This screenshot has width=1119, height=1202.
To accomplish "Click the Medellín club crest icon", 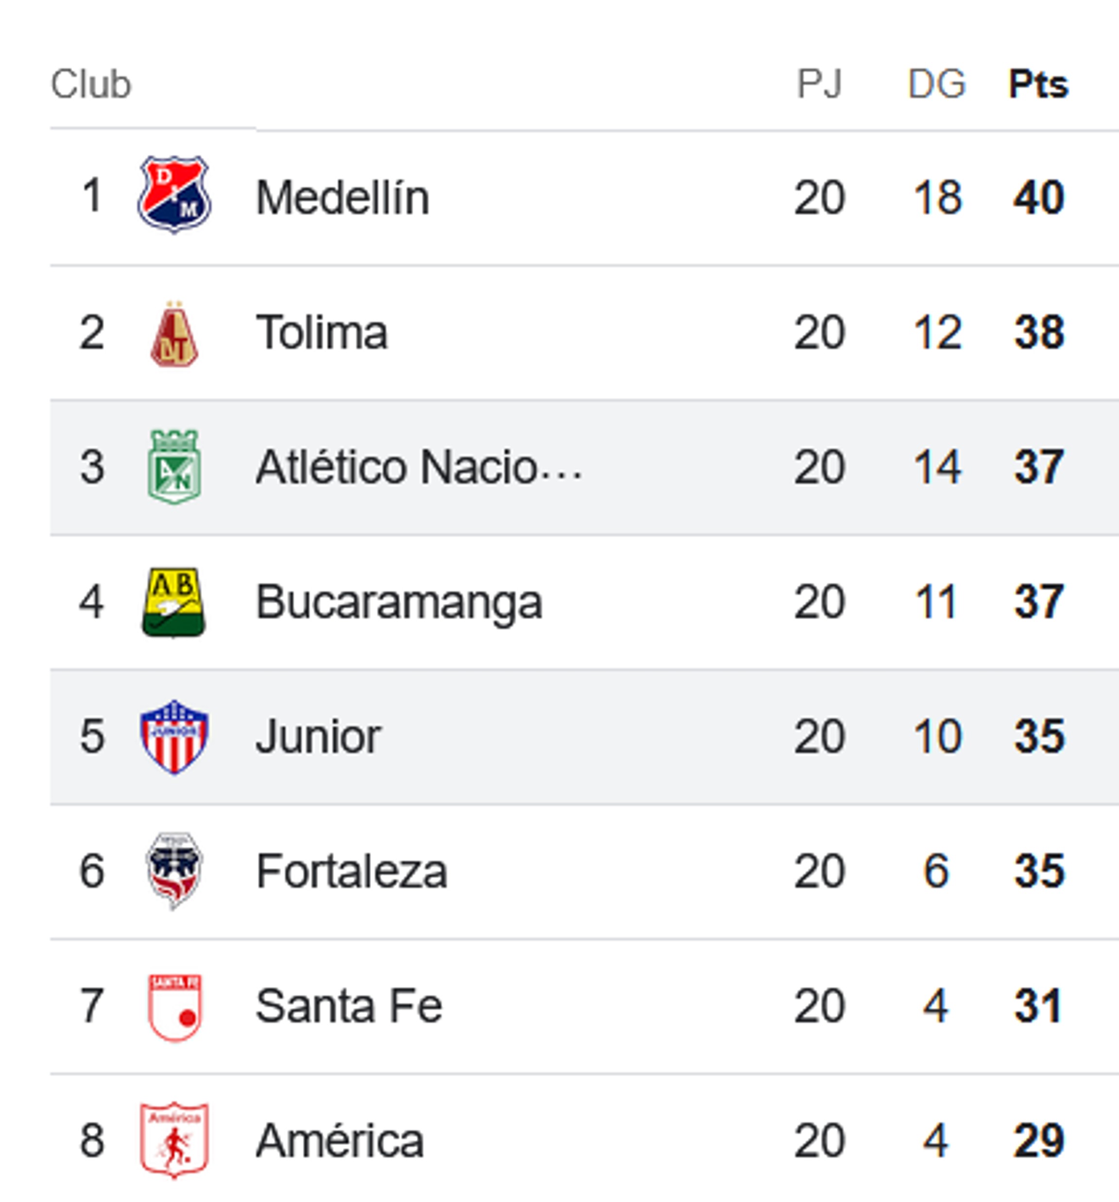I will click(174, 195).
